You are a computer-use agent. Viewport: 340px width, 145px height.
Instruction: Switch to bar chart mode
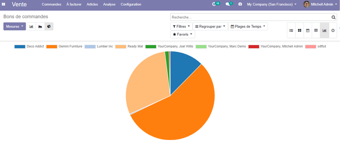[x=31, y=27]
